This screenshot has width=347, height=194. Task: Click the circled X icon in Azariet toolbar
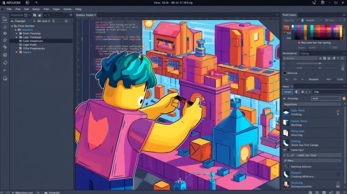342,58
